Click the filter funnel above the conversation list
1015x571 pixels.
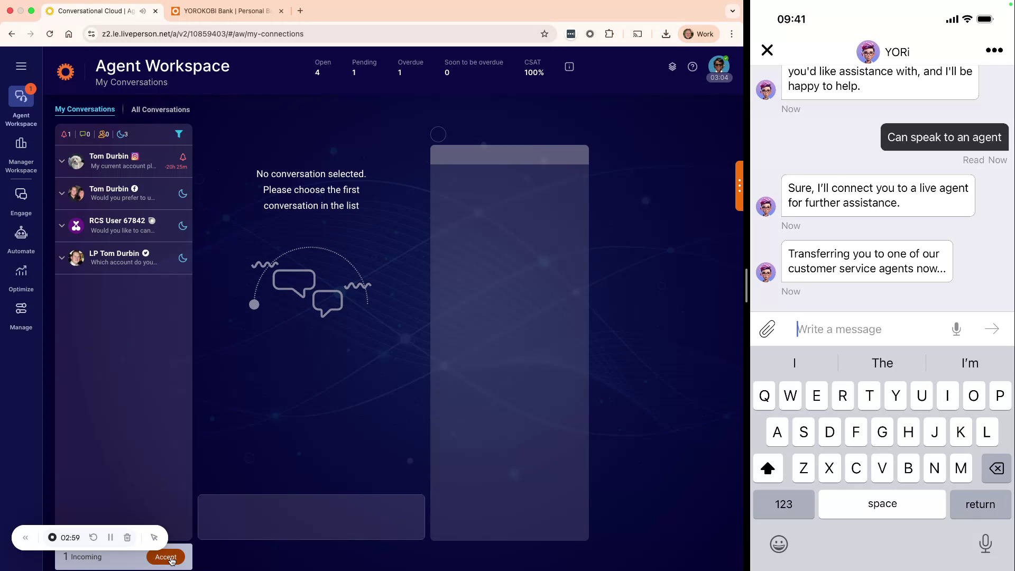pos(179,134)
